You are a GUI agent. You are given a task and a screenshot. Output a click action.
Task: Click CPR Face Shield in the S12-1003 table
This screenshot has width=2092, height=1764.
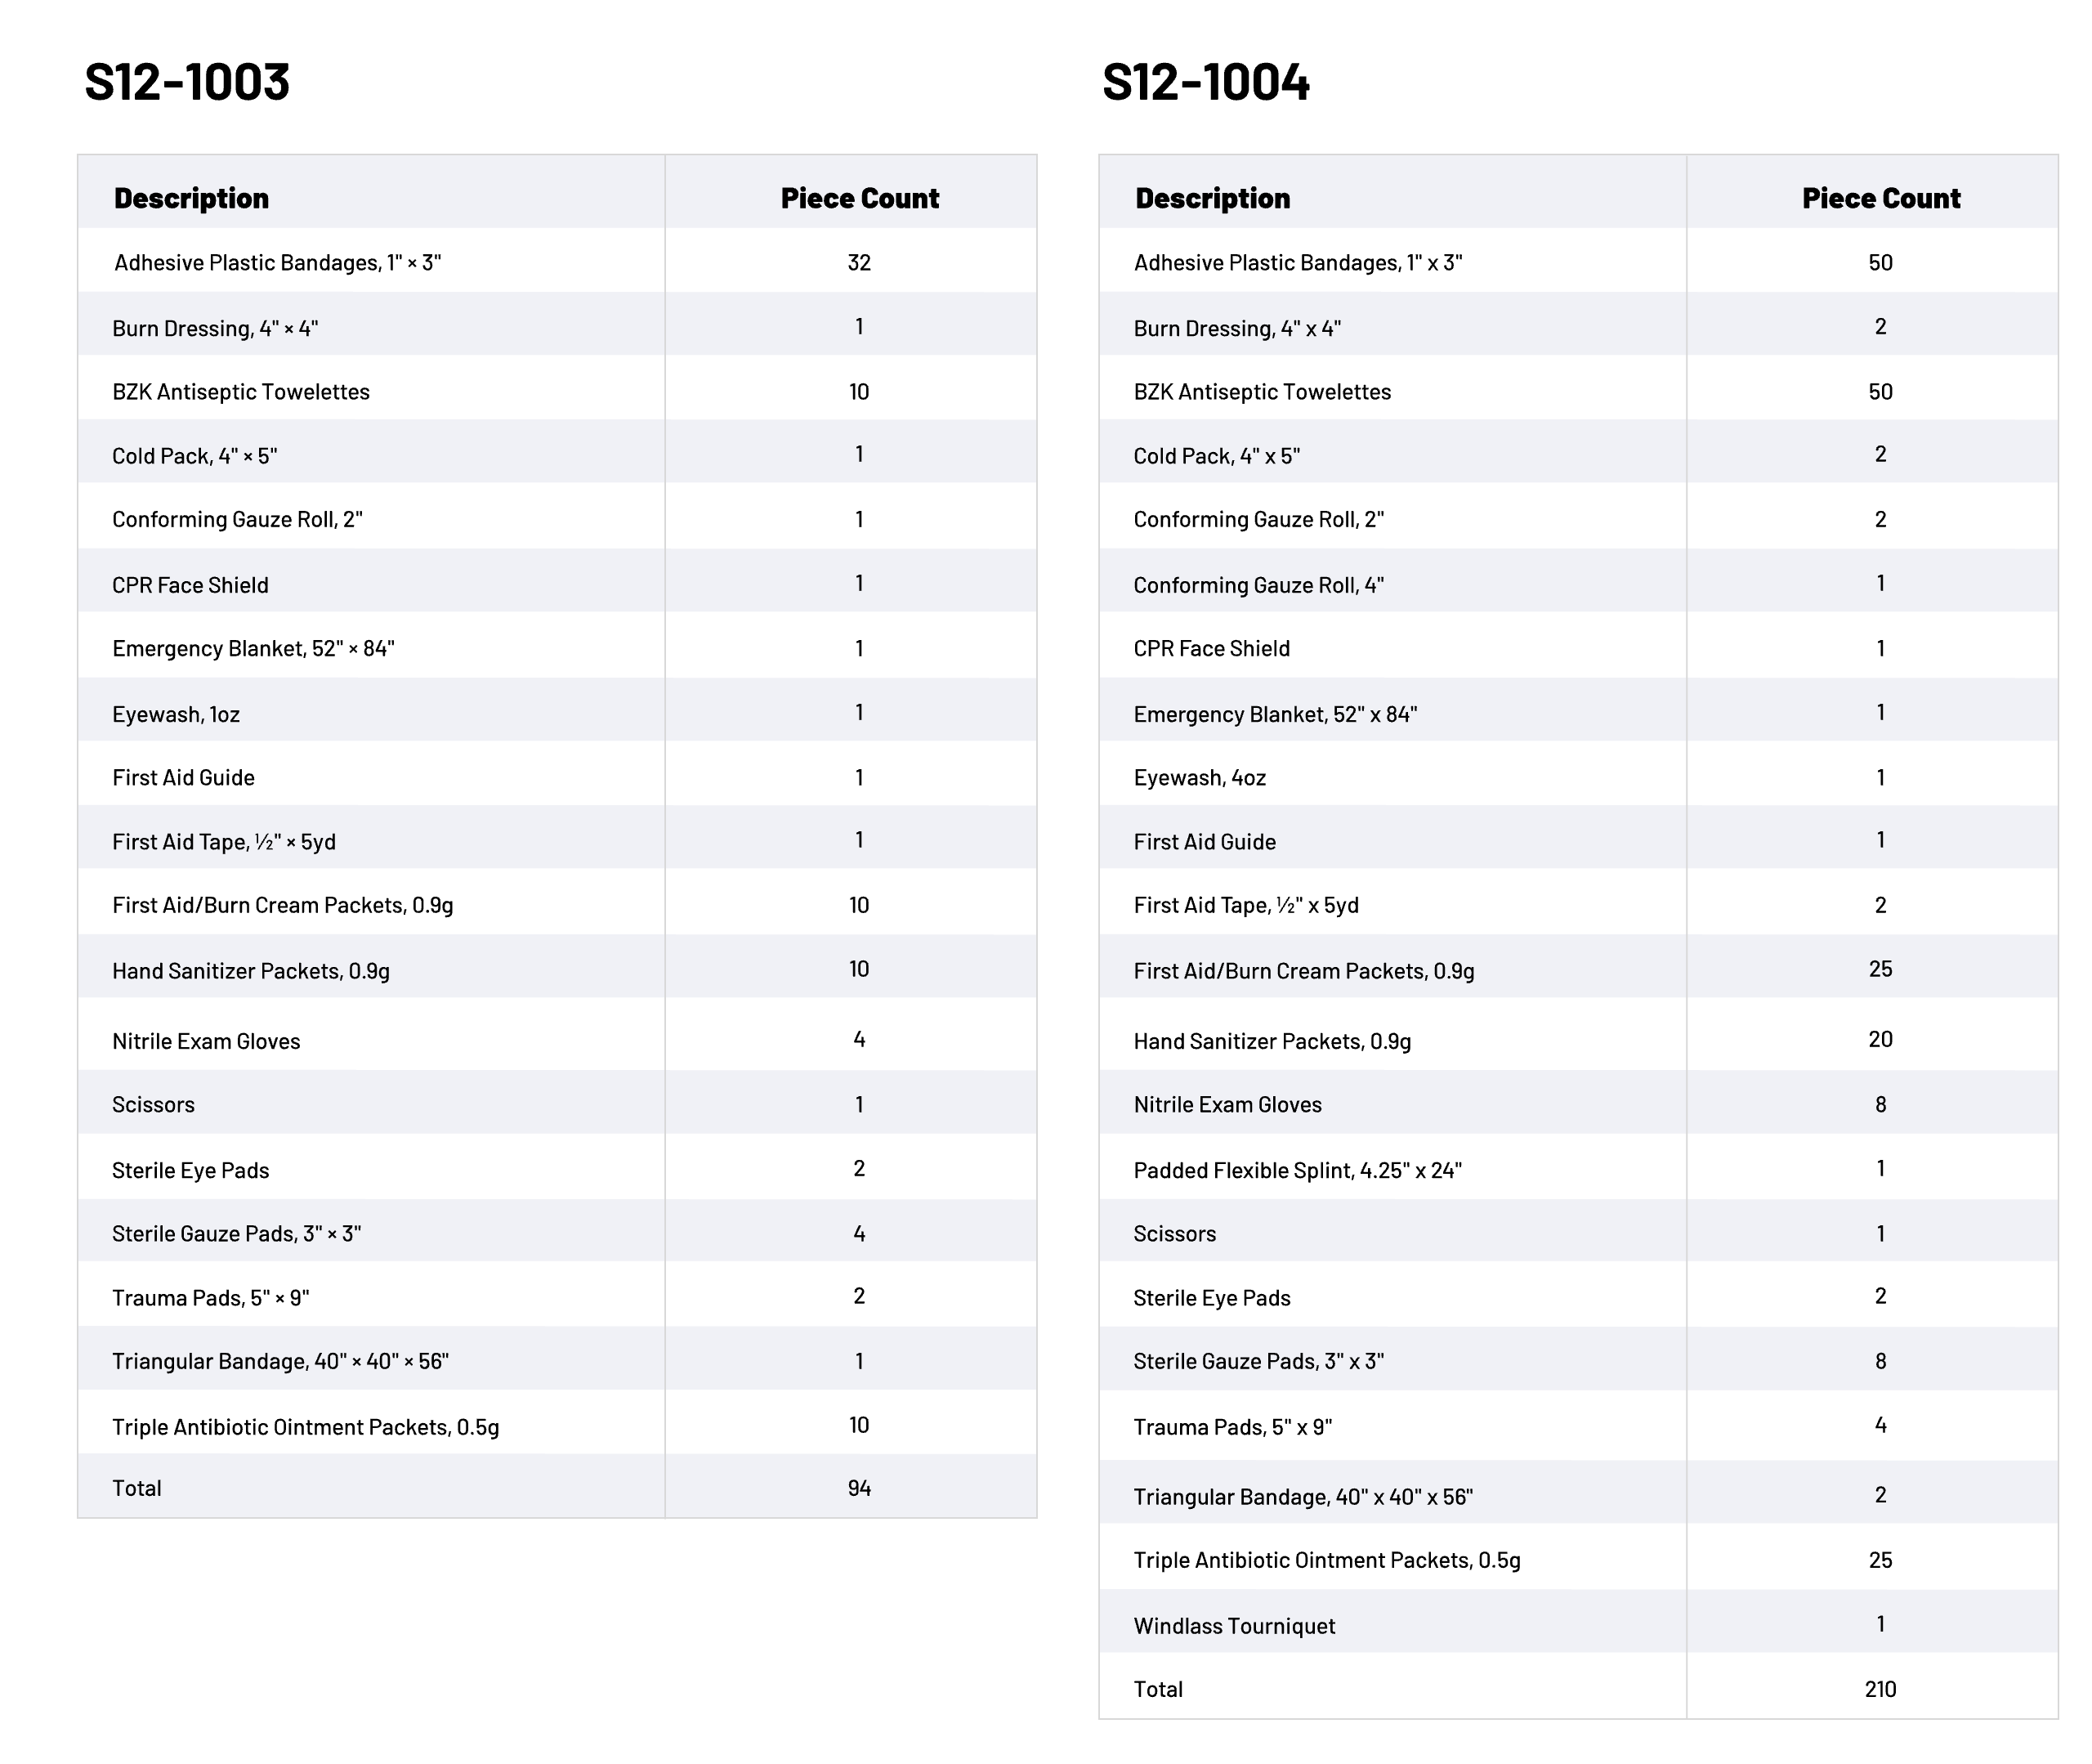190,585
